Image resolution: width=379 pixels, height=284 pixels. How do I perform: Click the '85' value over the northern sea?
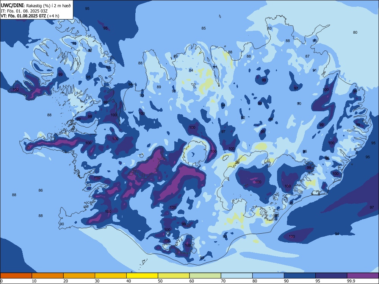pyautogui.click(x=204, y=28)
